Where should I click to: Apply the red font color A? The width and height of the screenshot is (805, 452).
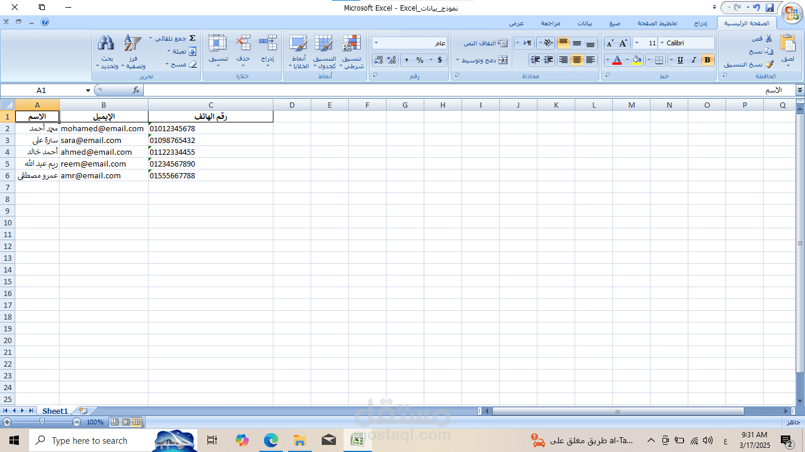click(617, 60)
